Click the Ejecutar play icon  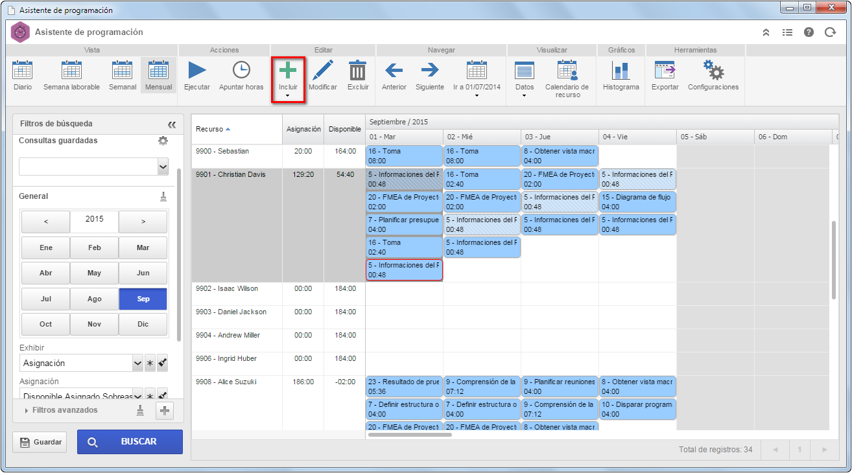[x=197, y=71]
